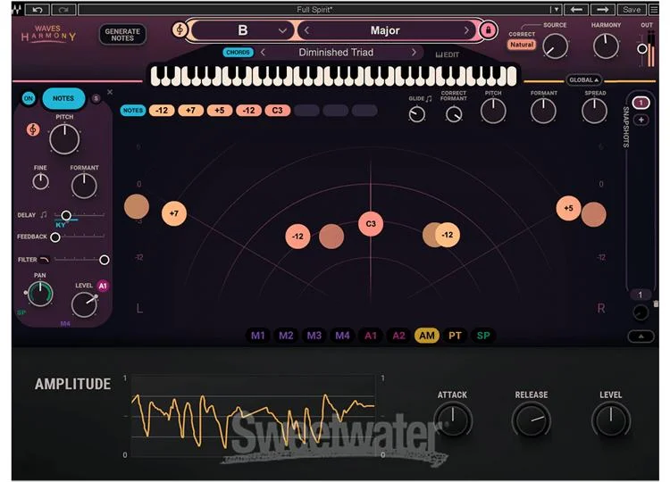The image size is (670, 482).
Task: Add a new snapshot with plus icon
Action: (641, 120)
